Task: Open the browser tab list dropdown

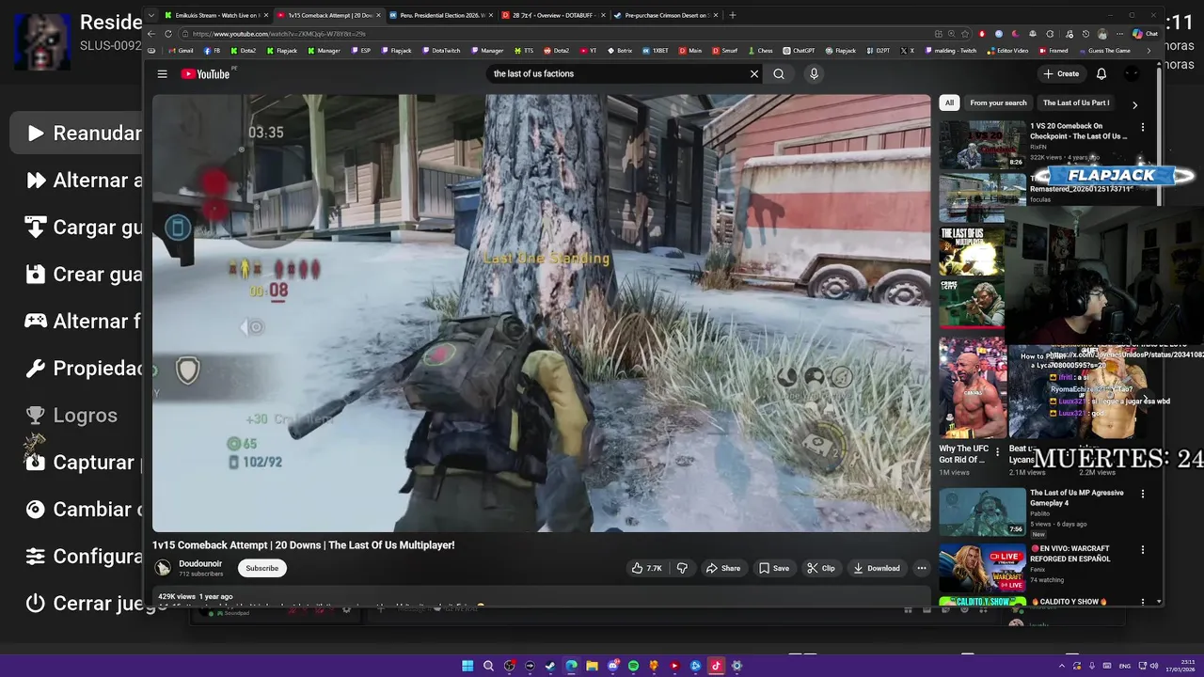Action: click(x=151, y=15)
